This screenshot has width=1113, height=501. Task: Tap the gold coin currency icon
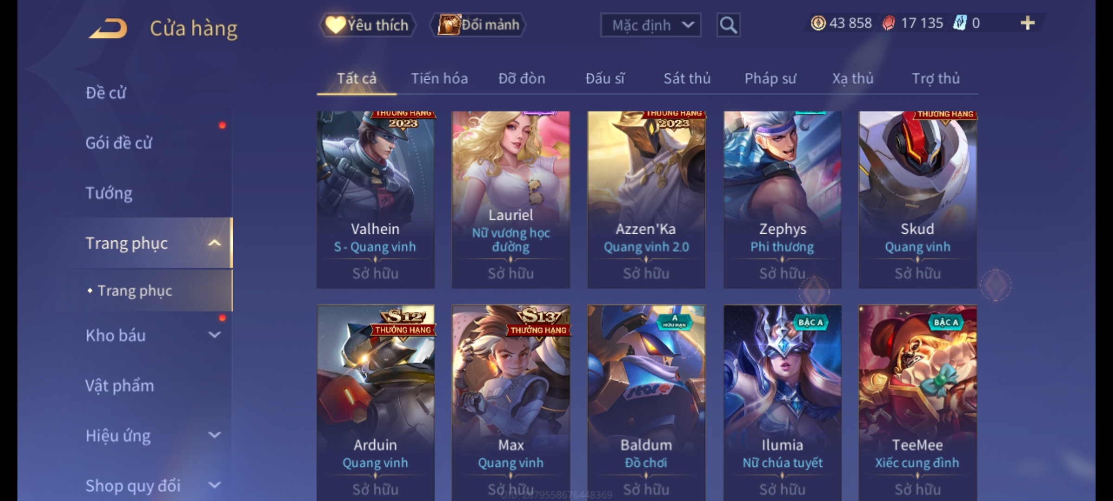[x=818, y=23]
